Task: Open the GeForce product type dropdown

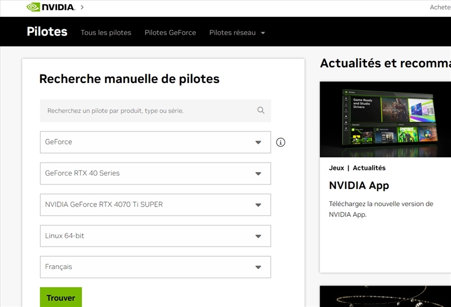Action: pos(156,142)
